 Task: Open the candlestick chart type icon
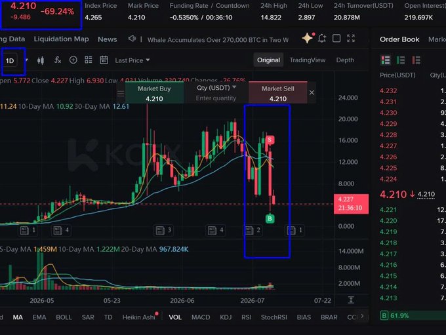point(41,60)
